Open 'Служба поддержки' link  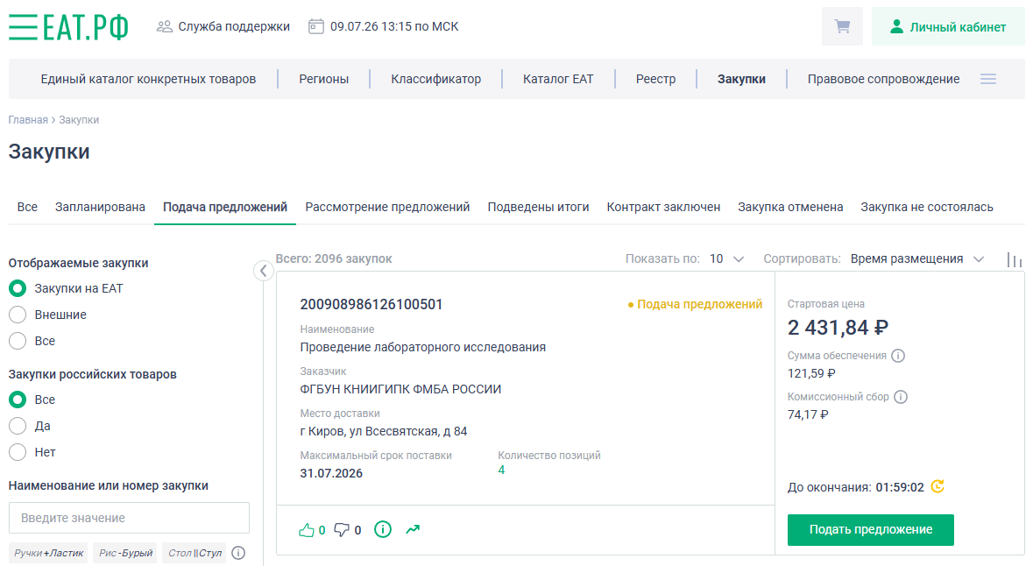234,26
